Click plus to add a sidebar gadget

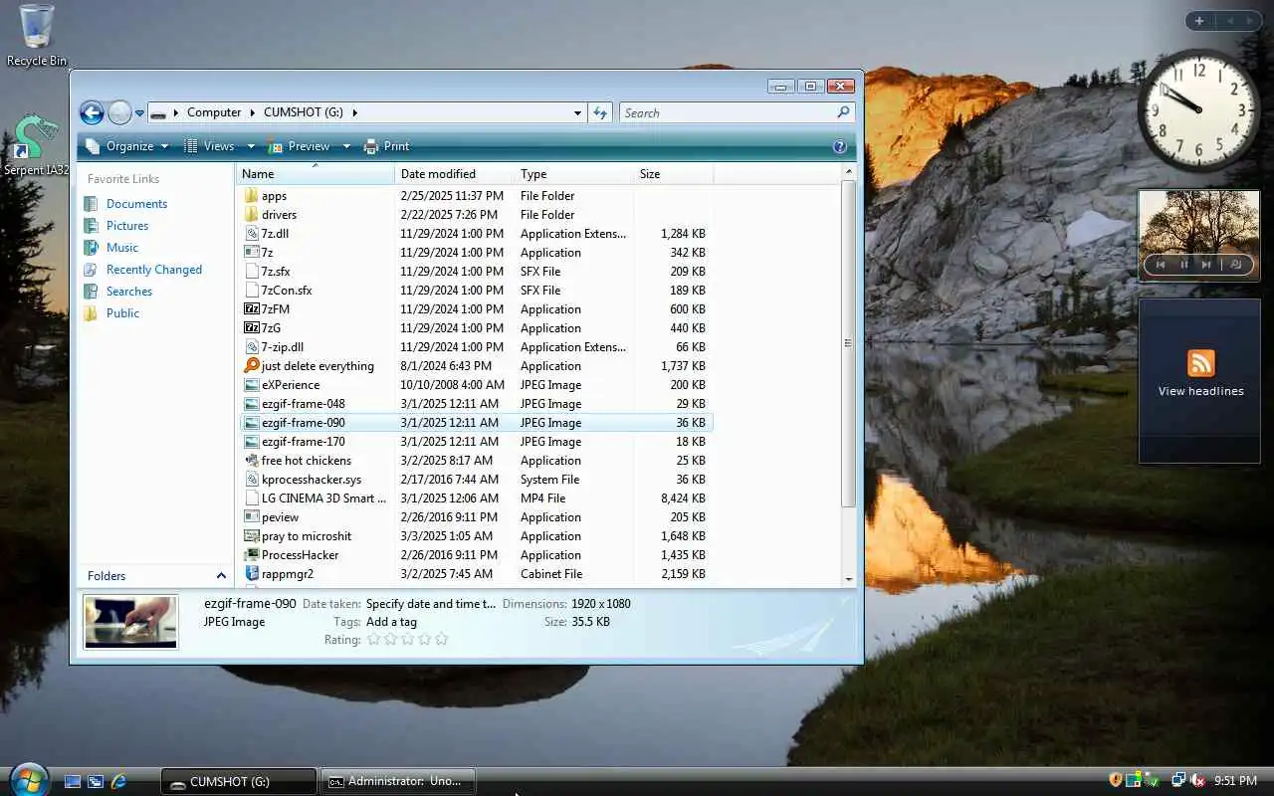[x=1199, y=21]
